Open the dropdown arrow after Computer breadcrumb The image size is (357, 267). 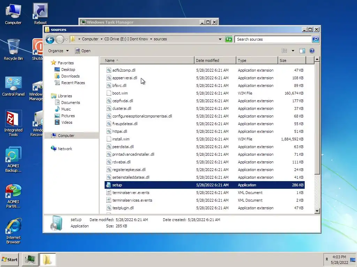(x=101, y=39)
